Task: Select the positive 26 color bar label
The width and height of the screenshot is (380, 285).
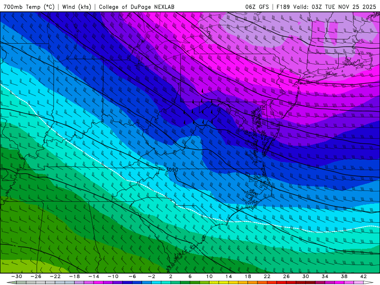Action: click(286, 276)
